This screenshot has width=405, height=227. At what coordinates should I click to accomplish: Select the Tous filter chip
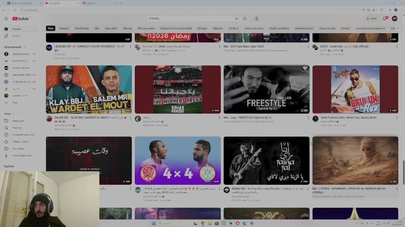(51, 28)
